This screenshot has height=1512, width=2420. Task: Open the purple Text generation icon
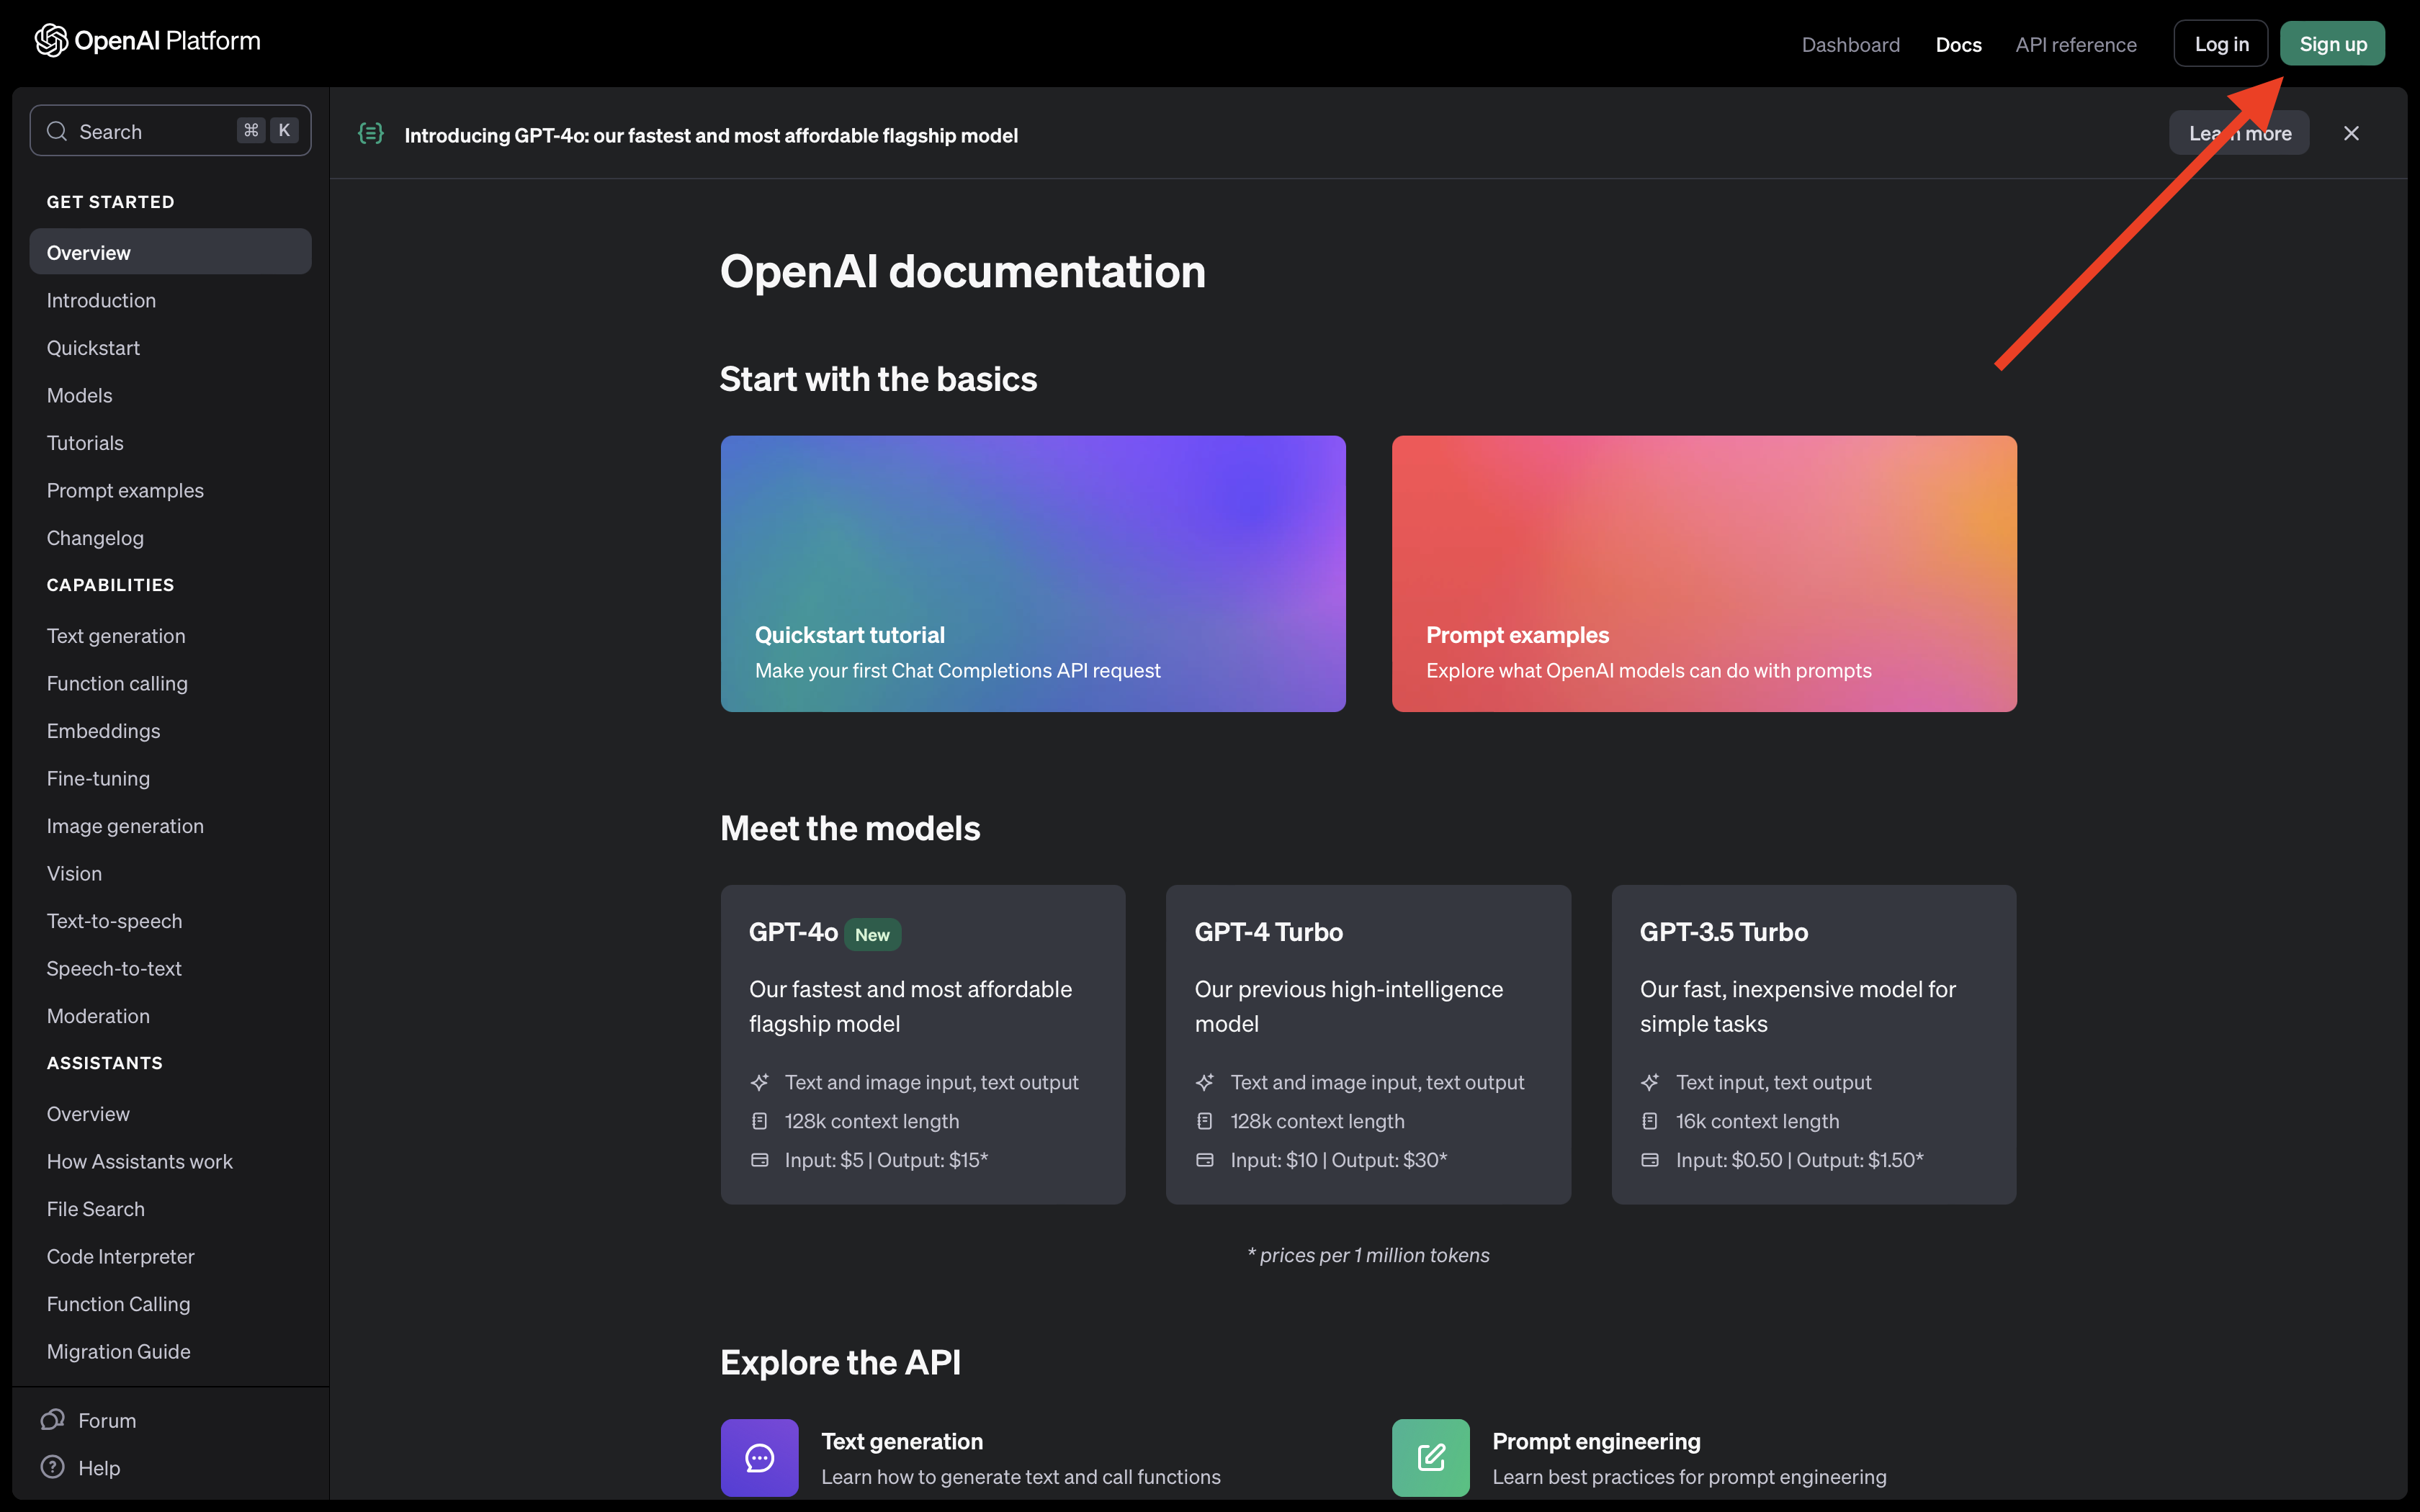coord(759,1457)
